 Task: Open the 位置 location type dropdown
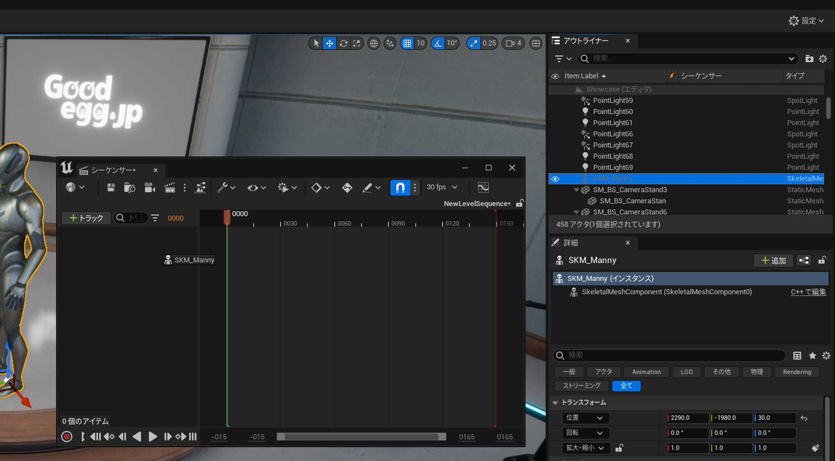pyautogui.click(x=584, y=418)
